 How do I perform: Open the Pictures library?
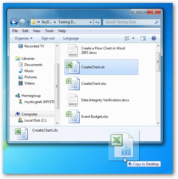pyautogui.click(x=31, y=77)
